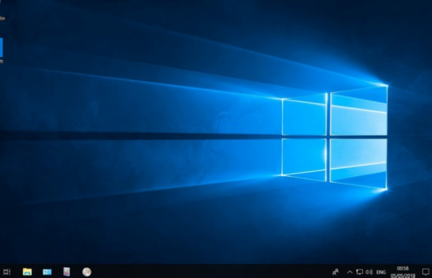This screenshot has height=278, width=432.
Task: Click the speaker volume tray icon
Action: pyautogui.click(x=369, y=272)
